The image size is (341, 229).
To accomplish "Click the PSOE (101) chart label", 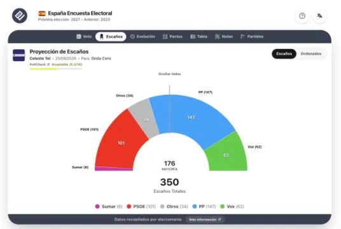I will coord(89,129).
